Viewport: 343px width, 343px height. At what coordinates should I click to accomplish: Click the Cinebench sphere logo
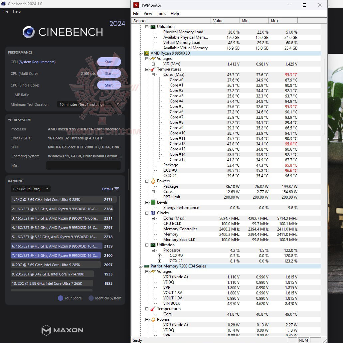[29, 32]
